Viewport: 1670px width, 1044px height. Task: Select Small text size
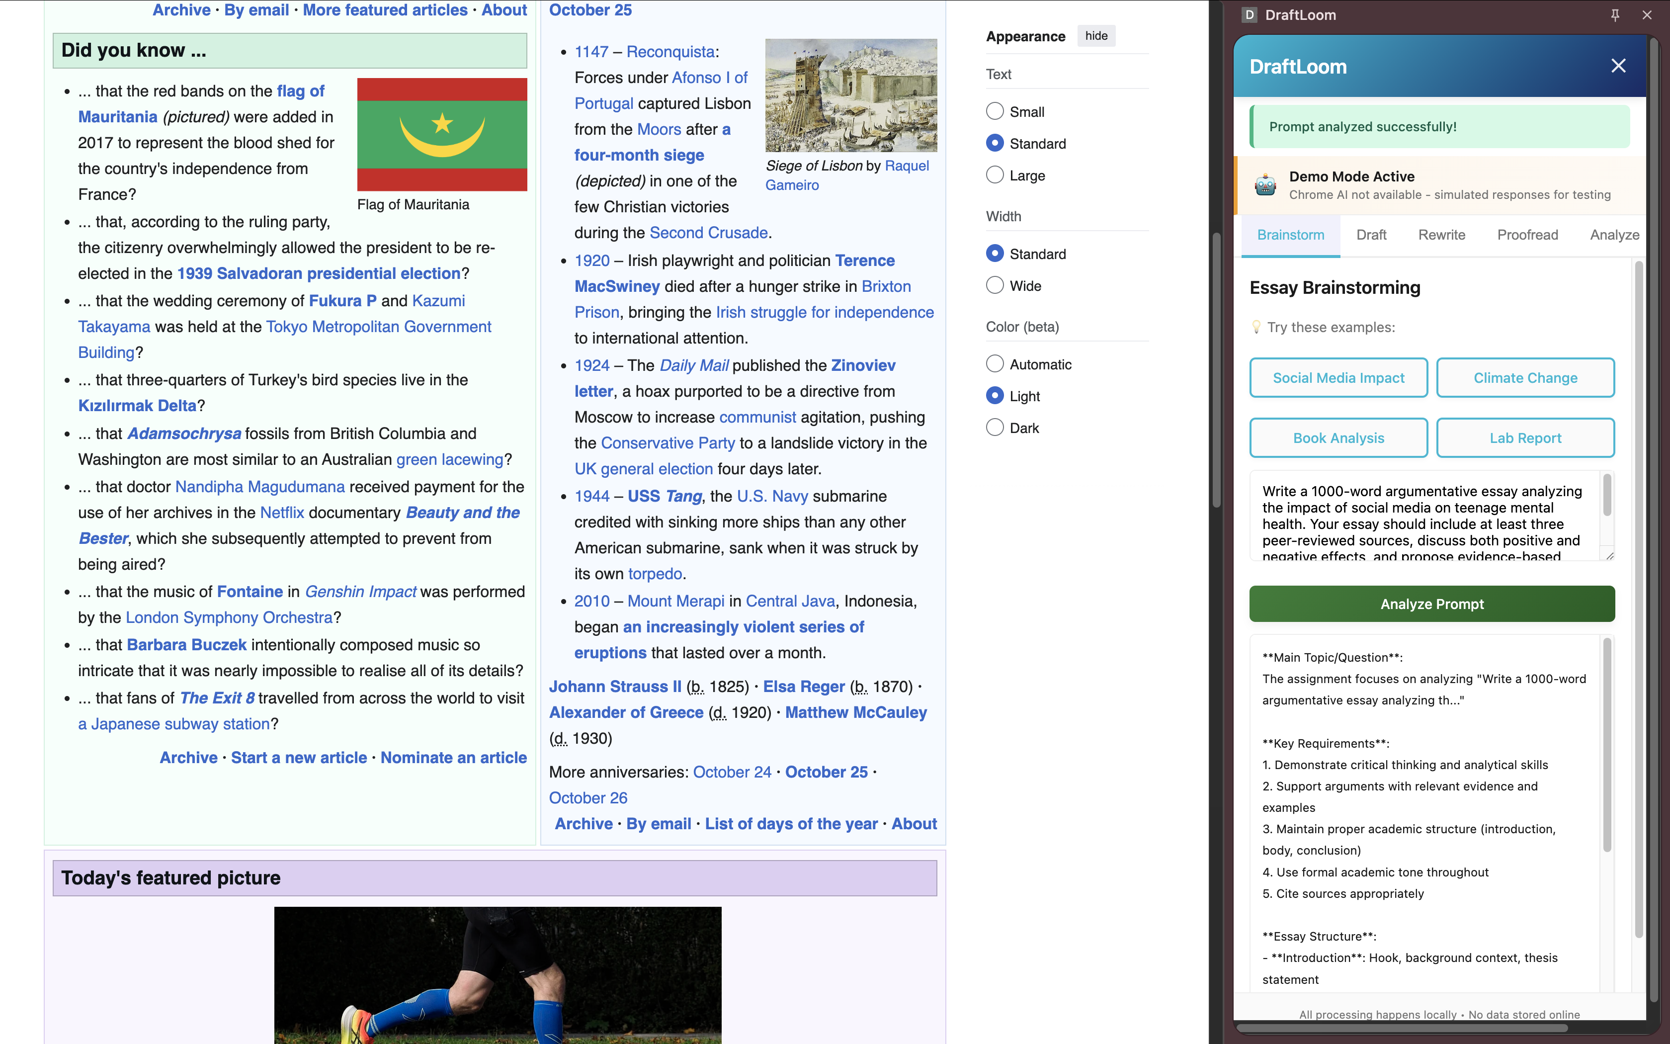click(995, 111)
